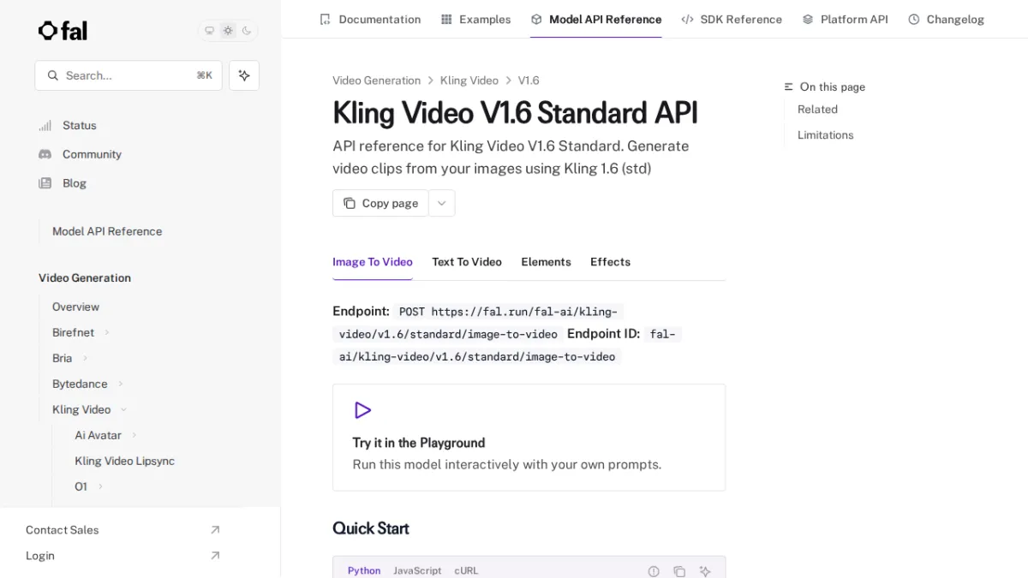The image size is (1028, 578).
Task: Jump to Limitations in On this page
Action: point(825,135)
